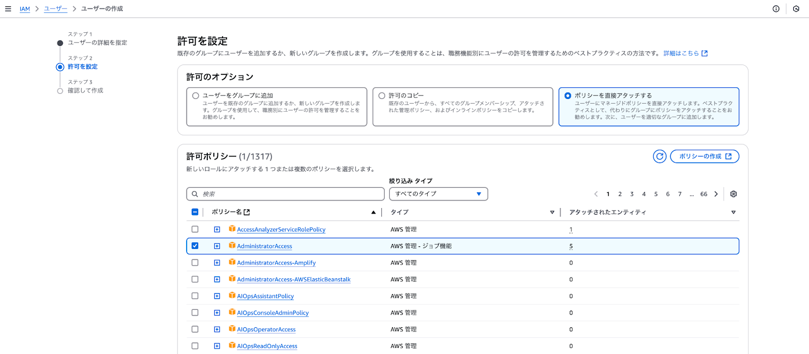Check the AIOpsReadOnlyAccess checkbox
809x354 pixels.
coord(195,346)
